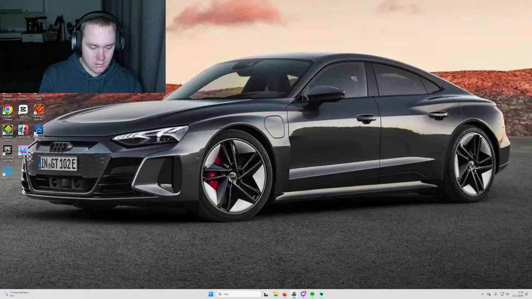Open the Stream Dock desktop shortcut
Viewport: 532px width, 299px height.
pos(7,173)
